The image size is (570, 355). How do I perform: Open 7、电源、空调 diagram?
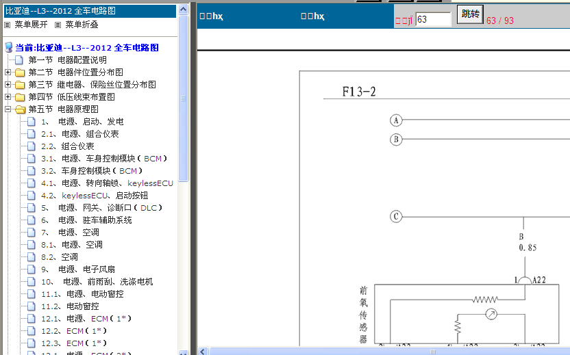[x=70, y=233]
